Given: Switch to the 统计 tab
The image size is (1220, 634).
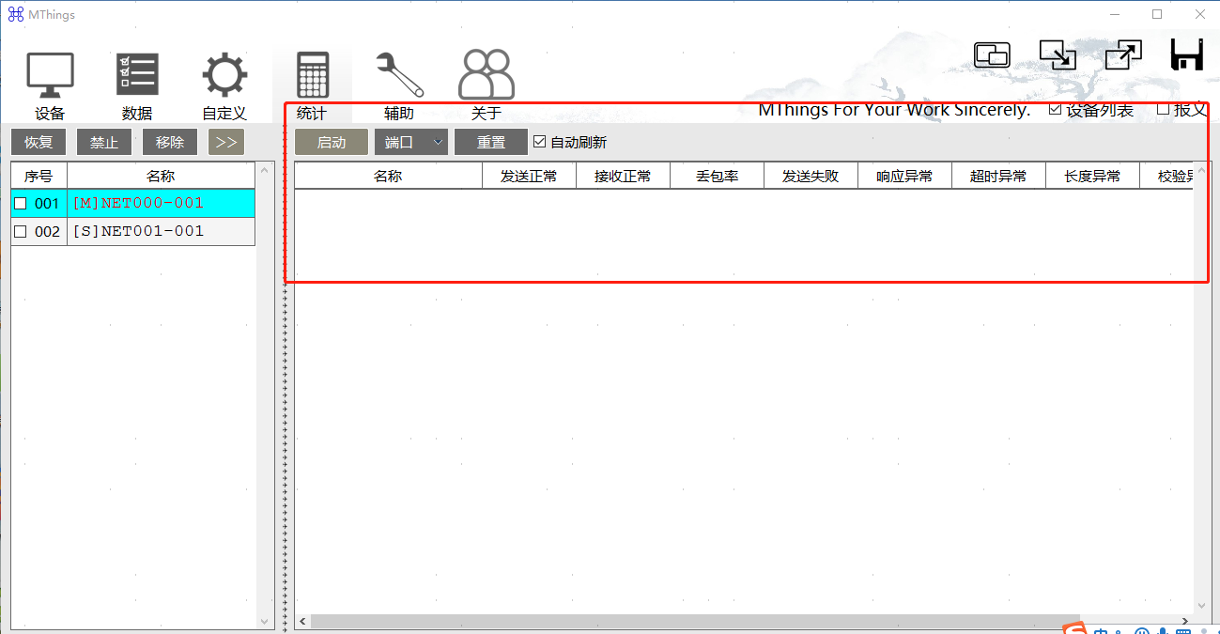Looking at the screenshot, I should click(x=312, y=86).
